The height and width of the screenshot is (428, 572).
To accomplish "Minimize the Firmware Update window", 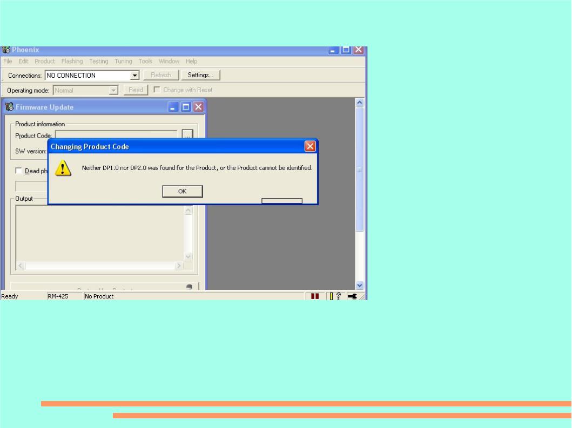I will [173, 107].
